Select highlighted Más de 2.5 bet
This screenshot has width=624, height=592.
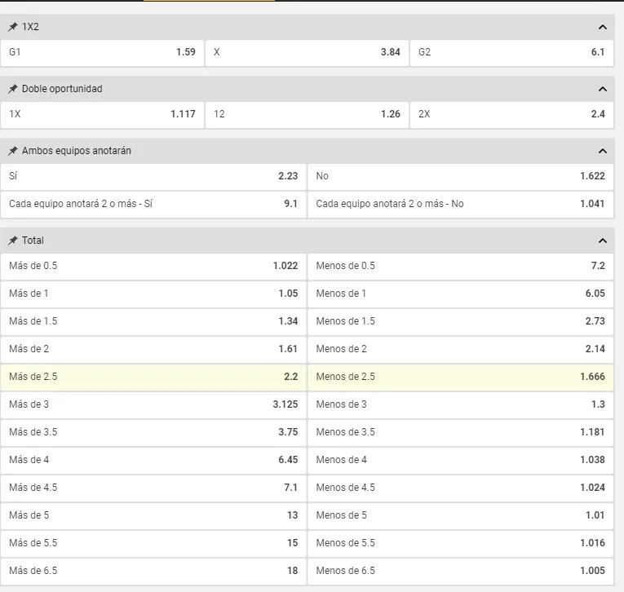(x=153, y=377)
